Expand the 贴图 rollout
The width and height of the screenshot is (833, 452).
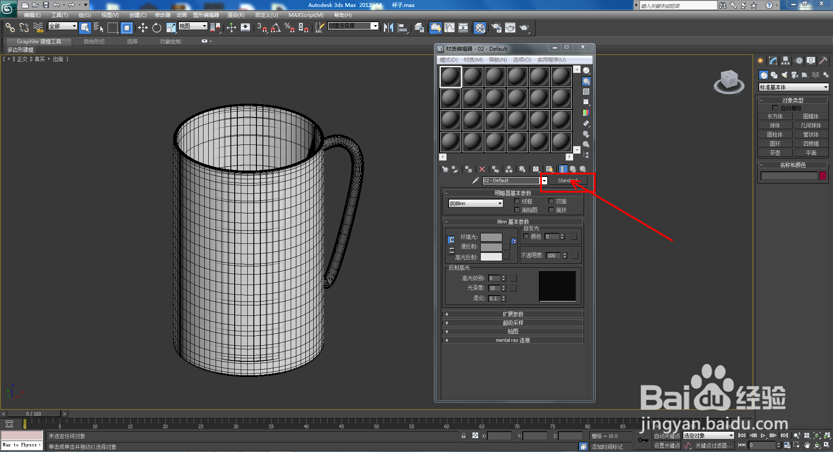tap(513, 331)
